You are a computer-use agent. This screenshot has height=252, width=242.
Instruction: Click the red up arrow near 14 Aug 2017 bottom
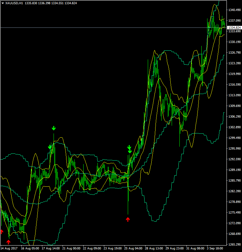pos(8,242)
